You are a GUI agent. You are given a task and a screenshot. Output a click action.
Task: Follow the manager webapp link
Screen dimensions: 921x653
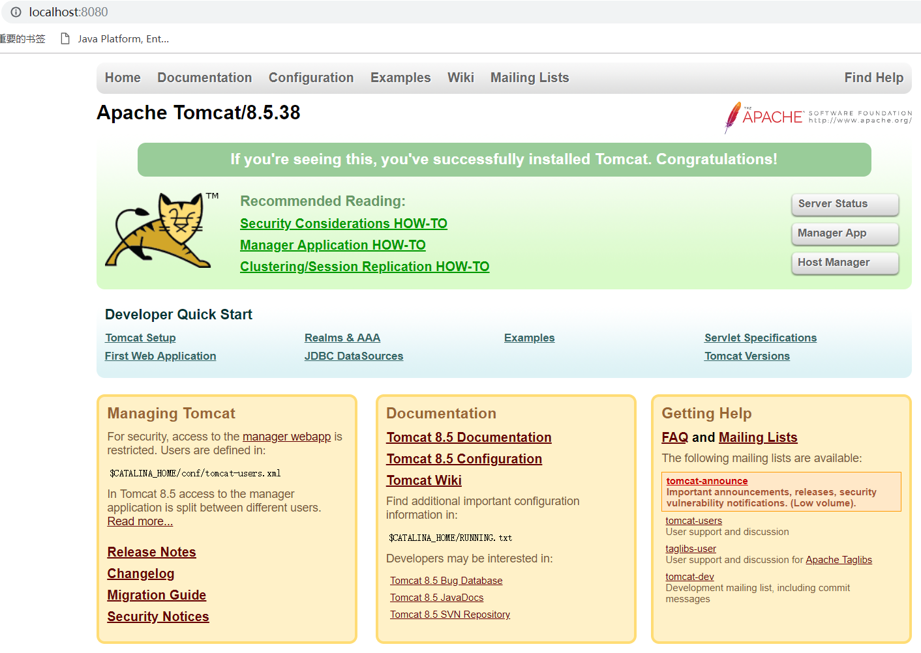click(x=286, y=437)
